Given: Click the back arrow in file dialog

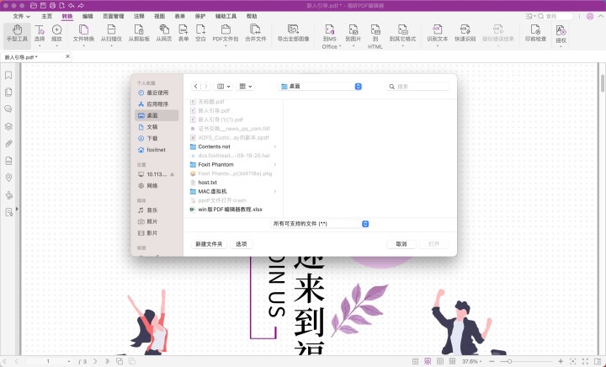Looking at the screenshot, I should click(196, 86).
